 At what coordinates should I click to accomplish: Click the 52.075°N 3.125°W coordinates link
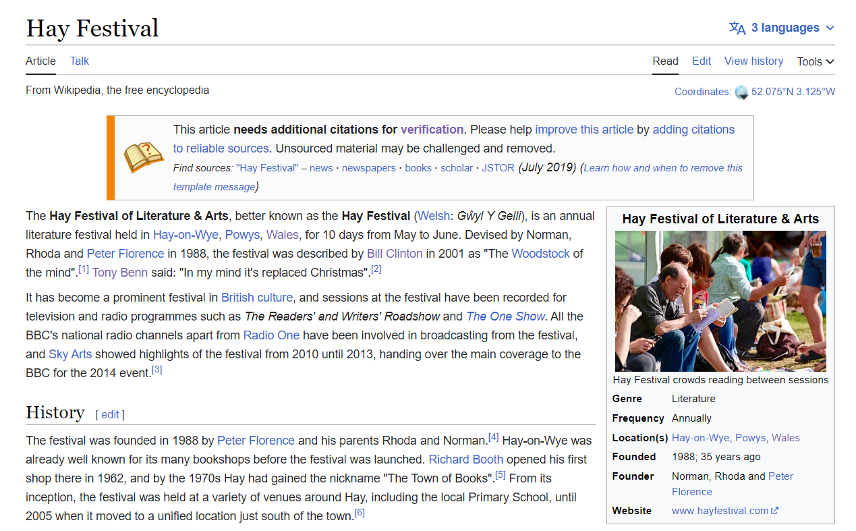click(x=793, y=92)
